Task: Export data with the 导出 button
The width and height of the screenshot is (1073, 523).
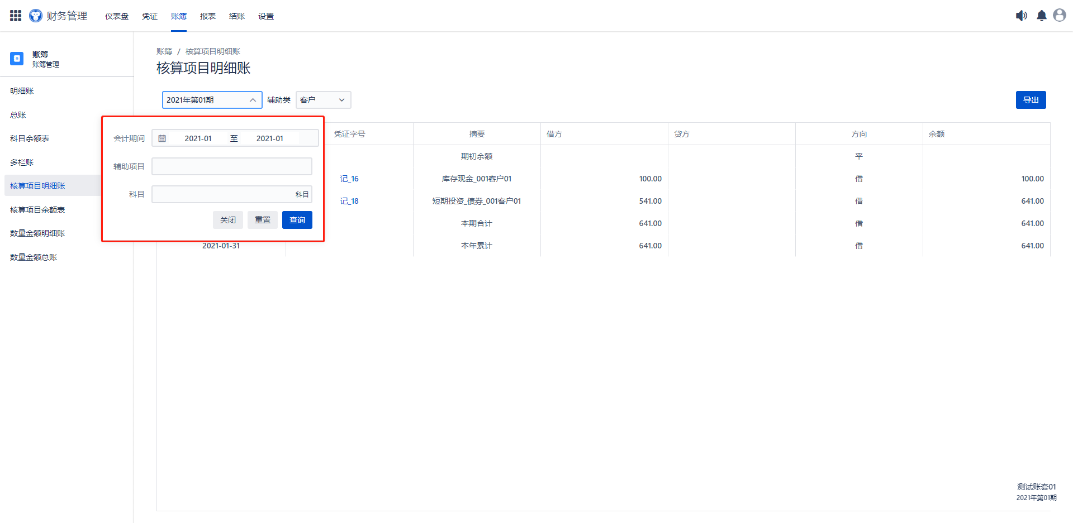Action: [x=1031, y=100]
